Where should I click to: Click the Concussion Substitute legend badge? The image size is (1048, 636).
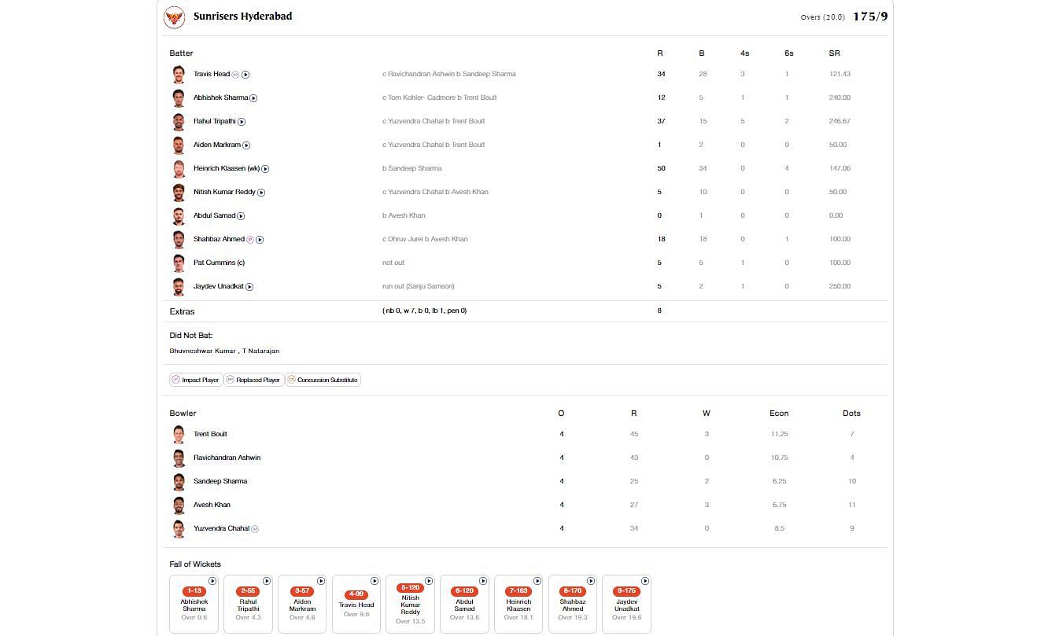click(323, 380)
